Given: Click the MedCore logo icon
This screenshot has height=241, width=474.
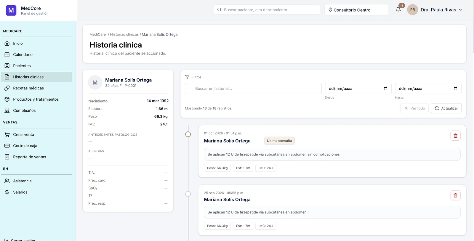Looking at the screenshot, I should point(11,10).
